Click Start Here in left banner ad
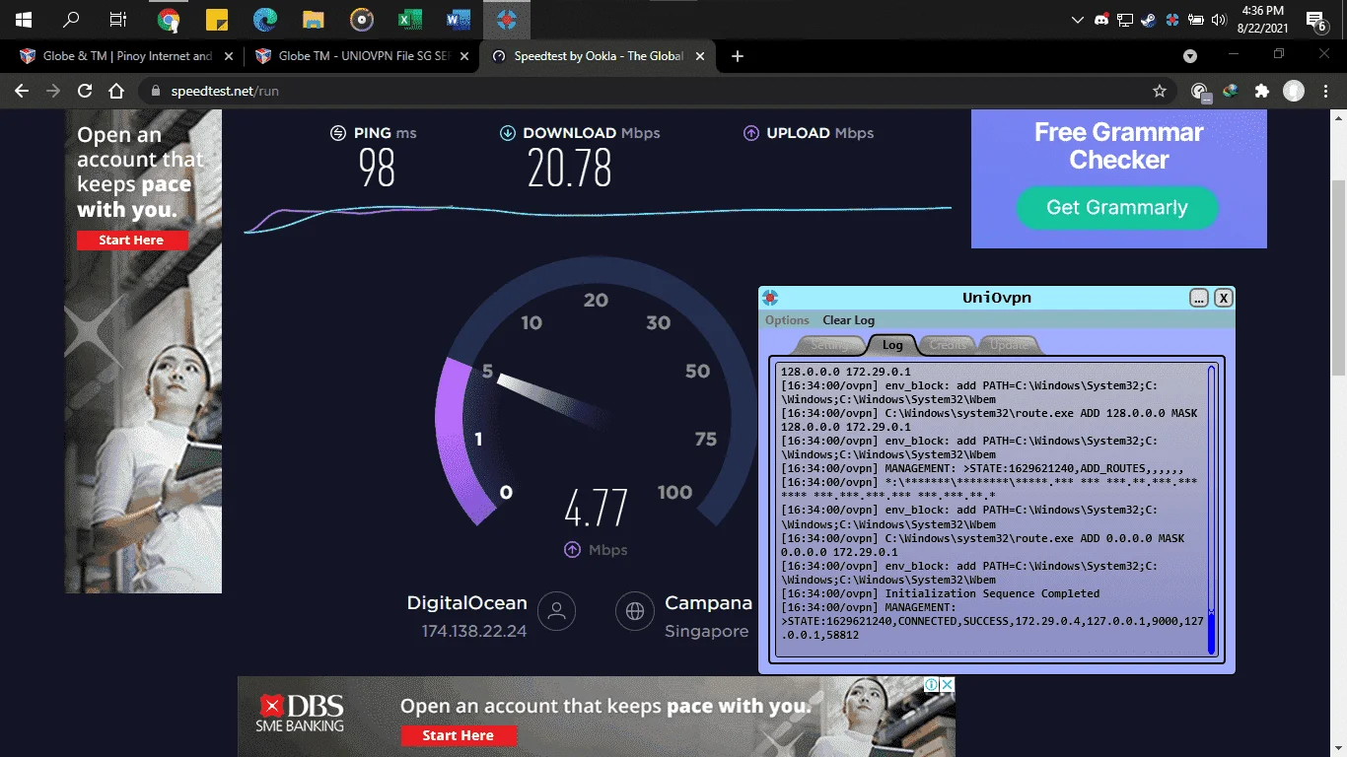 (x=131, y=241)
